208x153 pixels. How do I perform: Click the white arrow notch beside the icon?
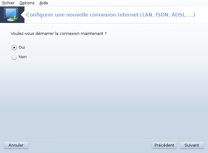pos(23,15)
